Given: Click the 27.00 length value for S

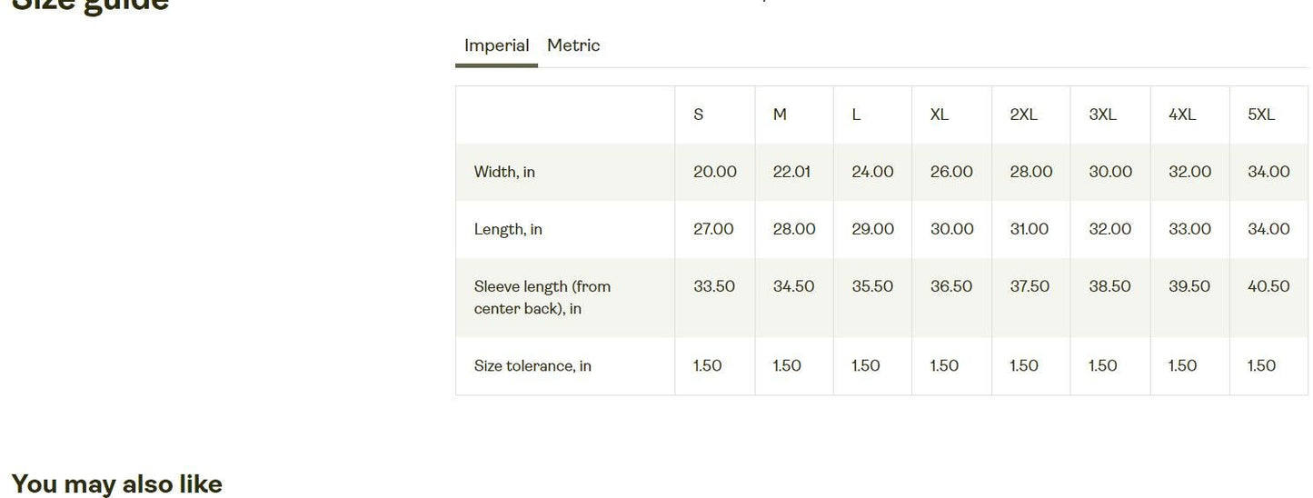Looking at the screenshot, I should [x=713, y=229].
